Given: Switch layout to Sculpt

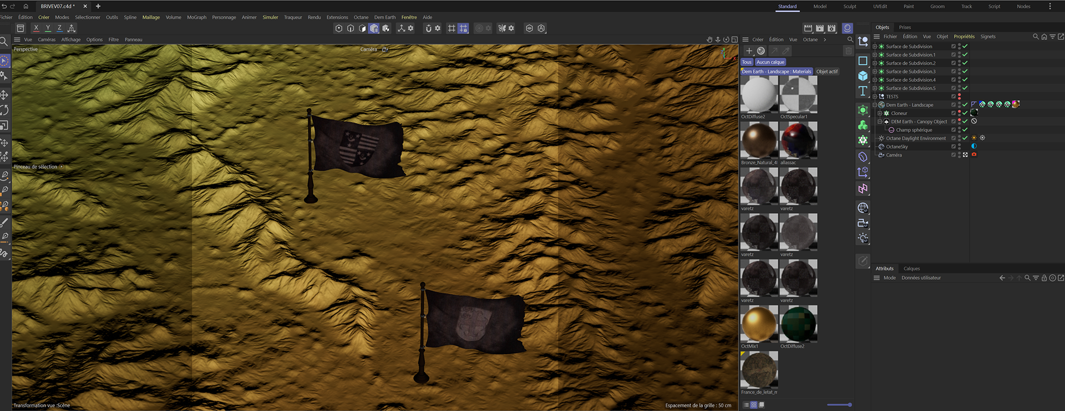Looking at the screenshot, I should click(x=849, y=7).
